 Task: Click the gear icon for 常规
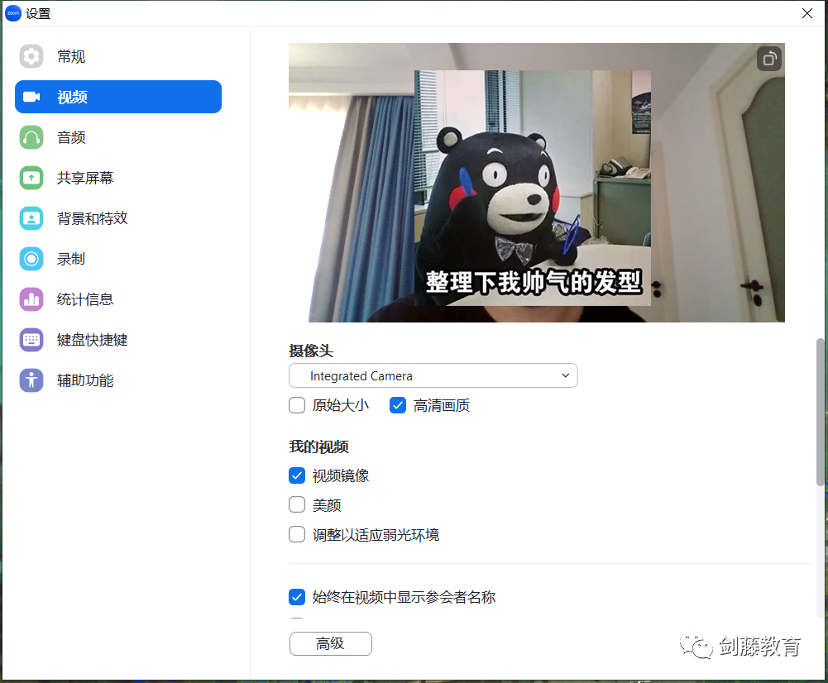coord(31,56)
